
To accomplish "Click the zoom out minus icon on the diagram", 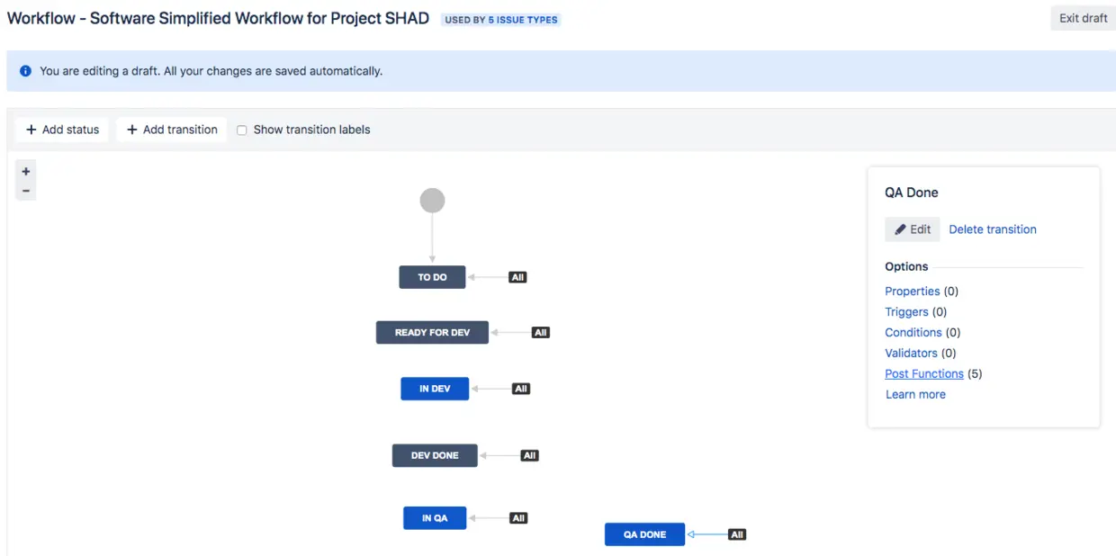I will (x=25, y=190).
